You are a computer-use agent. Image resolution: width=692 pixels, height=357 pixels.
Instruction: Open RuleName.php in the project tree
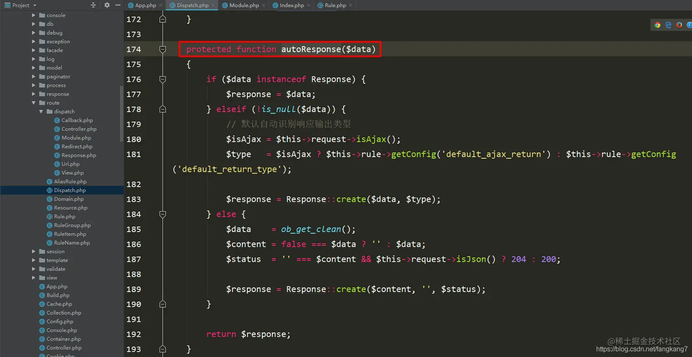click(x=72, y=243)
